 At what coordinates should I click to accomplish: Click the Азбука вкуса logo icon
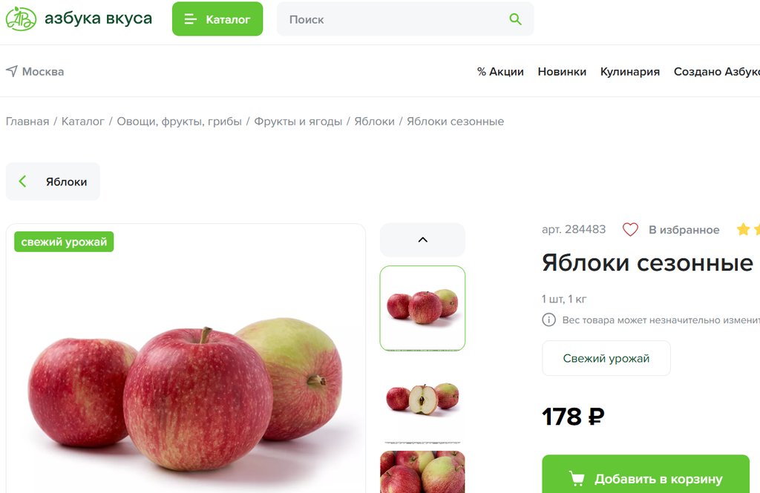(21, 19)
